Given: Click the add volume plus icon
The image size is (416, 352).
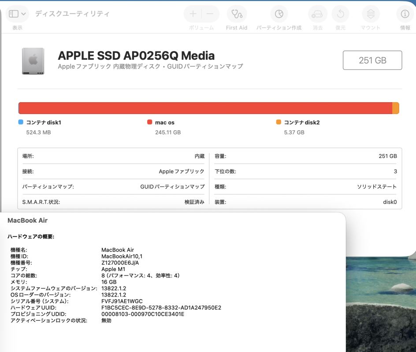Looking at the screenshot, I should (193, 14).
